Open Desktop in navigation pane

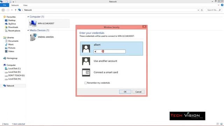pos(12,20)
